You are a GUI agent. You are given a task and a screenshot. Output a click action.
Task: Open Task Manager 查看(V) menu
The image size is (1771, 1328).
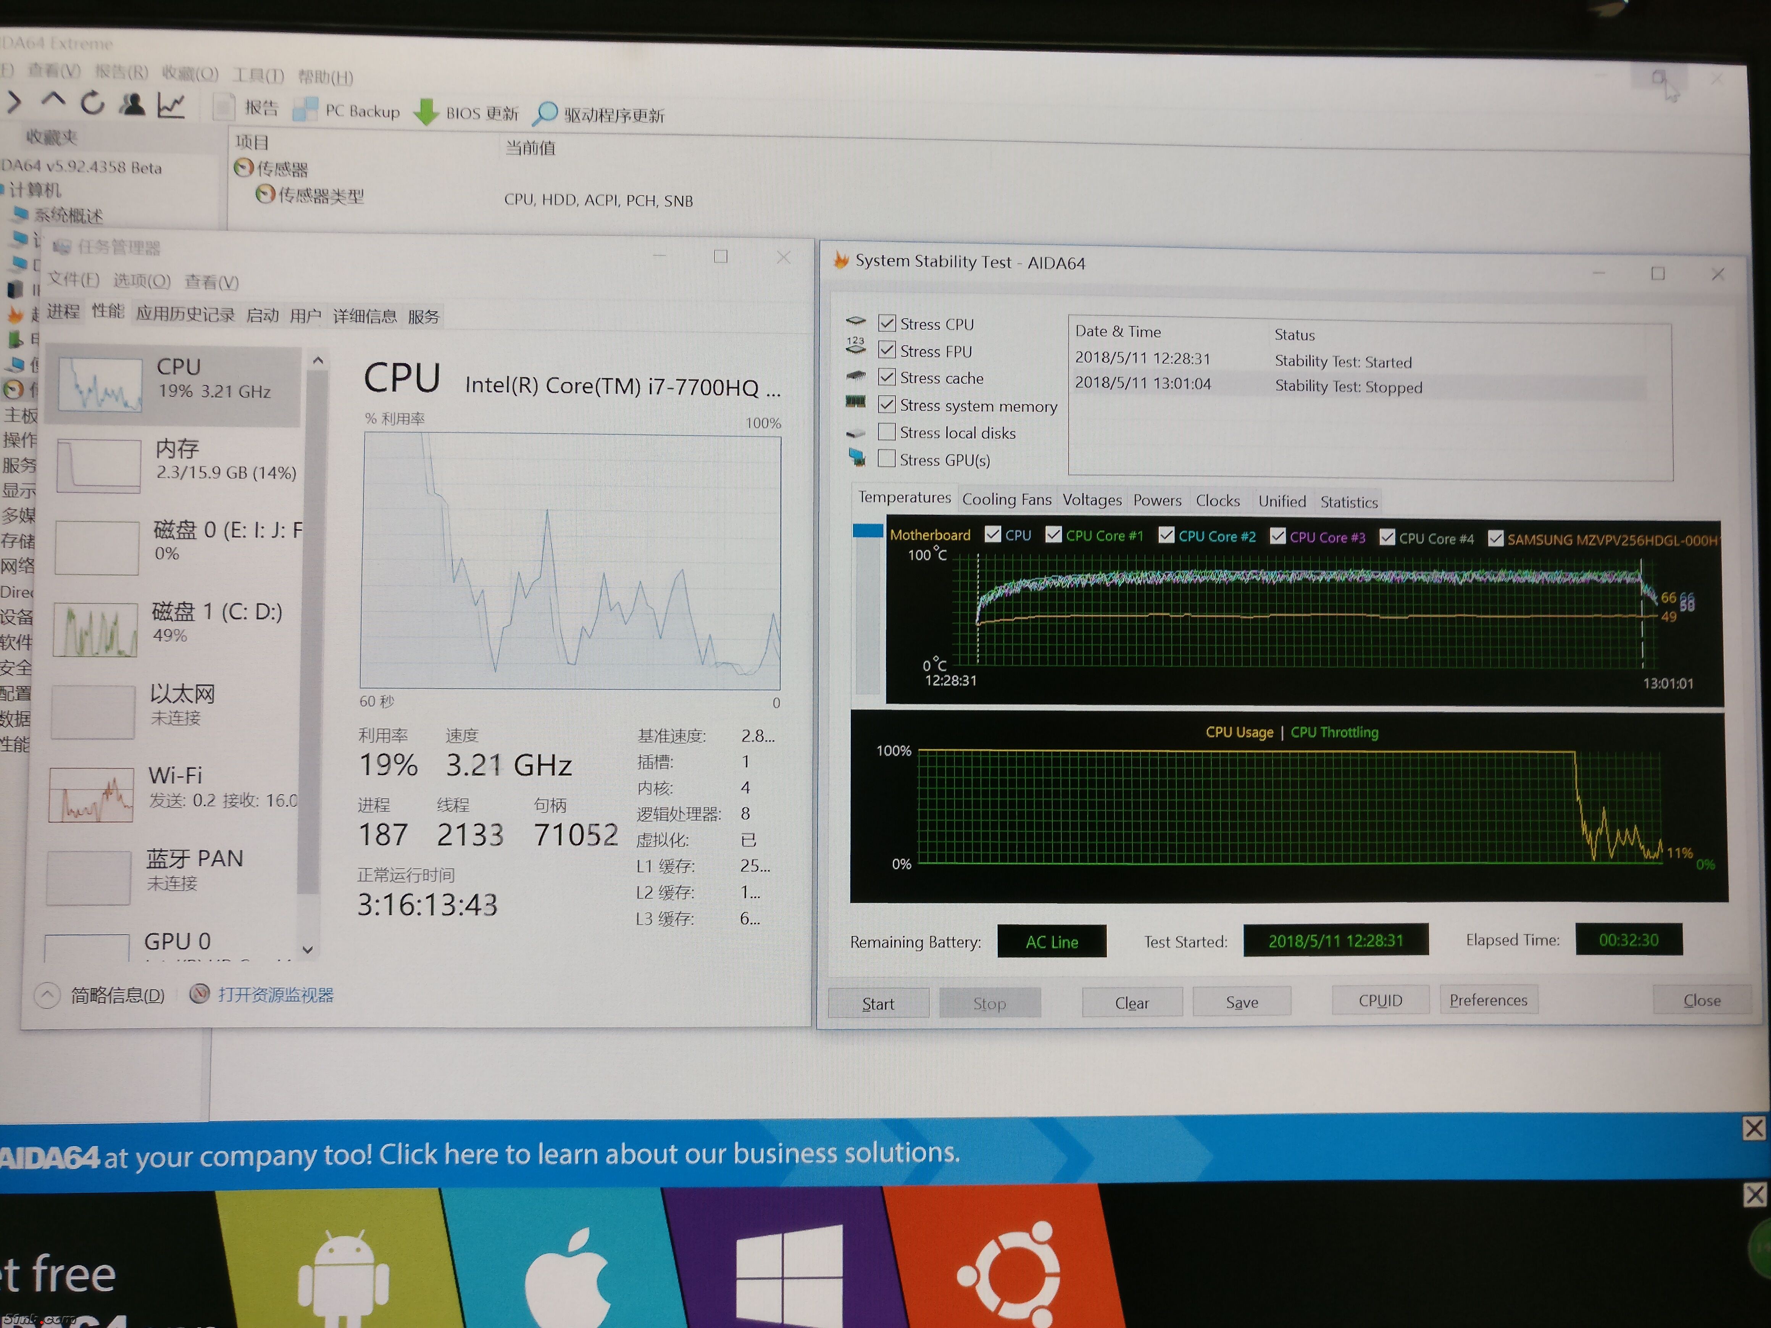coord(211,282)
